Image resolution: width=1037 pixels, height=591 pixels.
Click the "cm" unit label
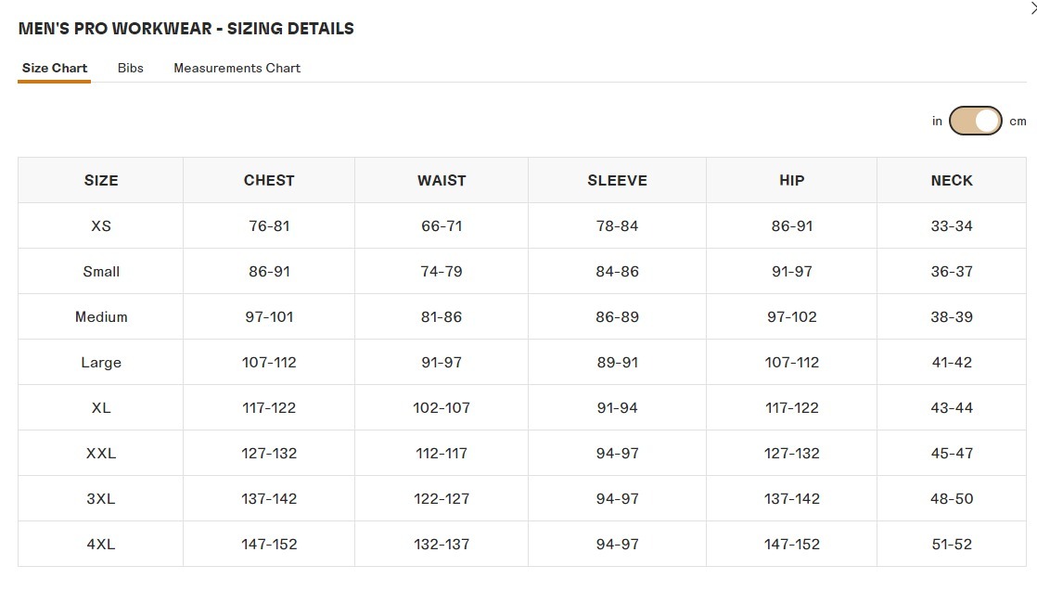click(1018, 122)
